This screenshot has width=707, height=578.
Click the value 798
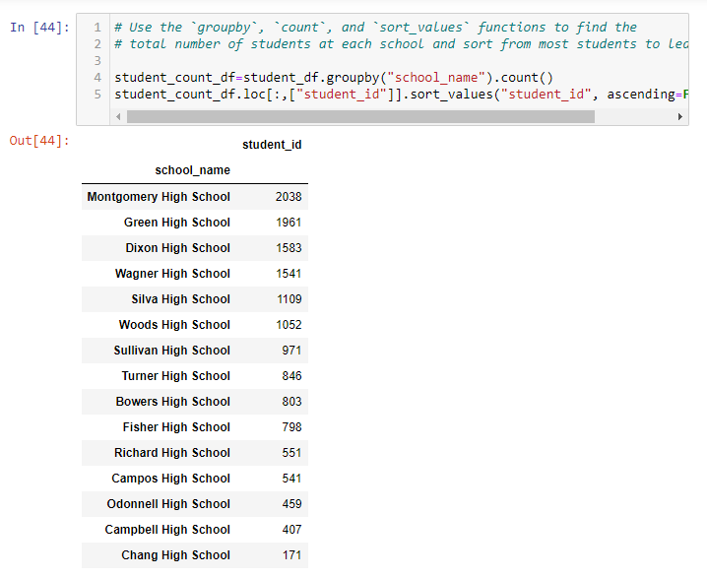(291, 427)
